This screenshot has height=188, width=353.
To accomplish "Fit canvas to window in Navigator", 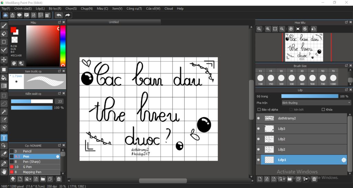I will pos(275,29).
